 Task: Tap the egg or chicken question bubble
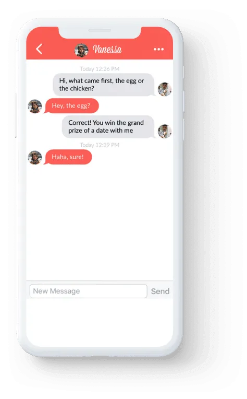104,85
